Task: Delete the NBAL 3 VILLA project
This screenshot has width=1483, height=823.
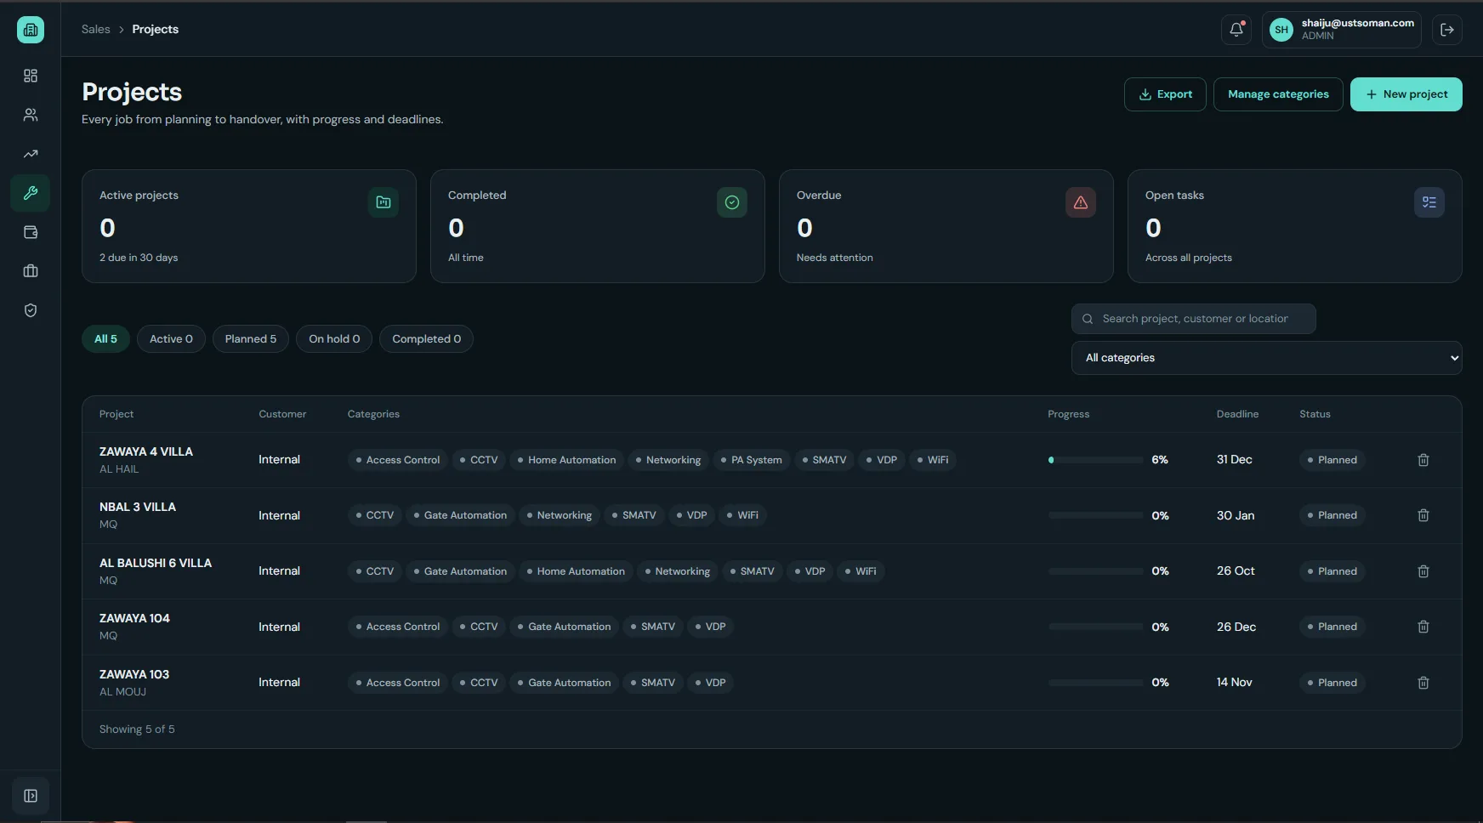Action: click(x=1423, y=515)
